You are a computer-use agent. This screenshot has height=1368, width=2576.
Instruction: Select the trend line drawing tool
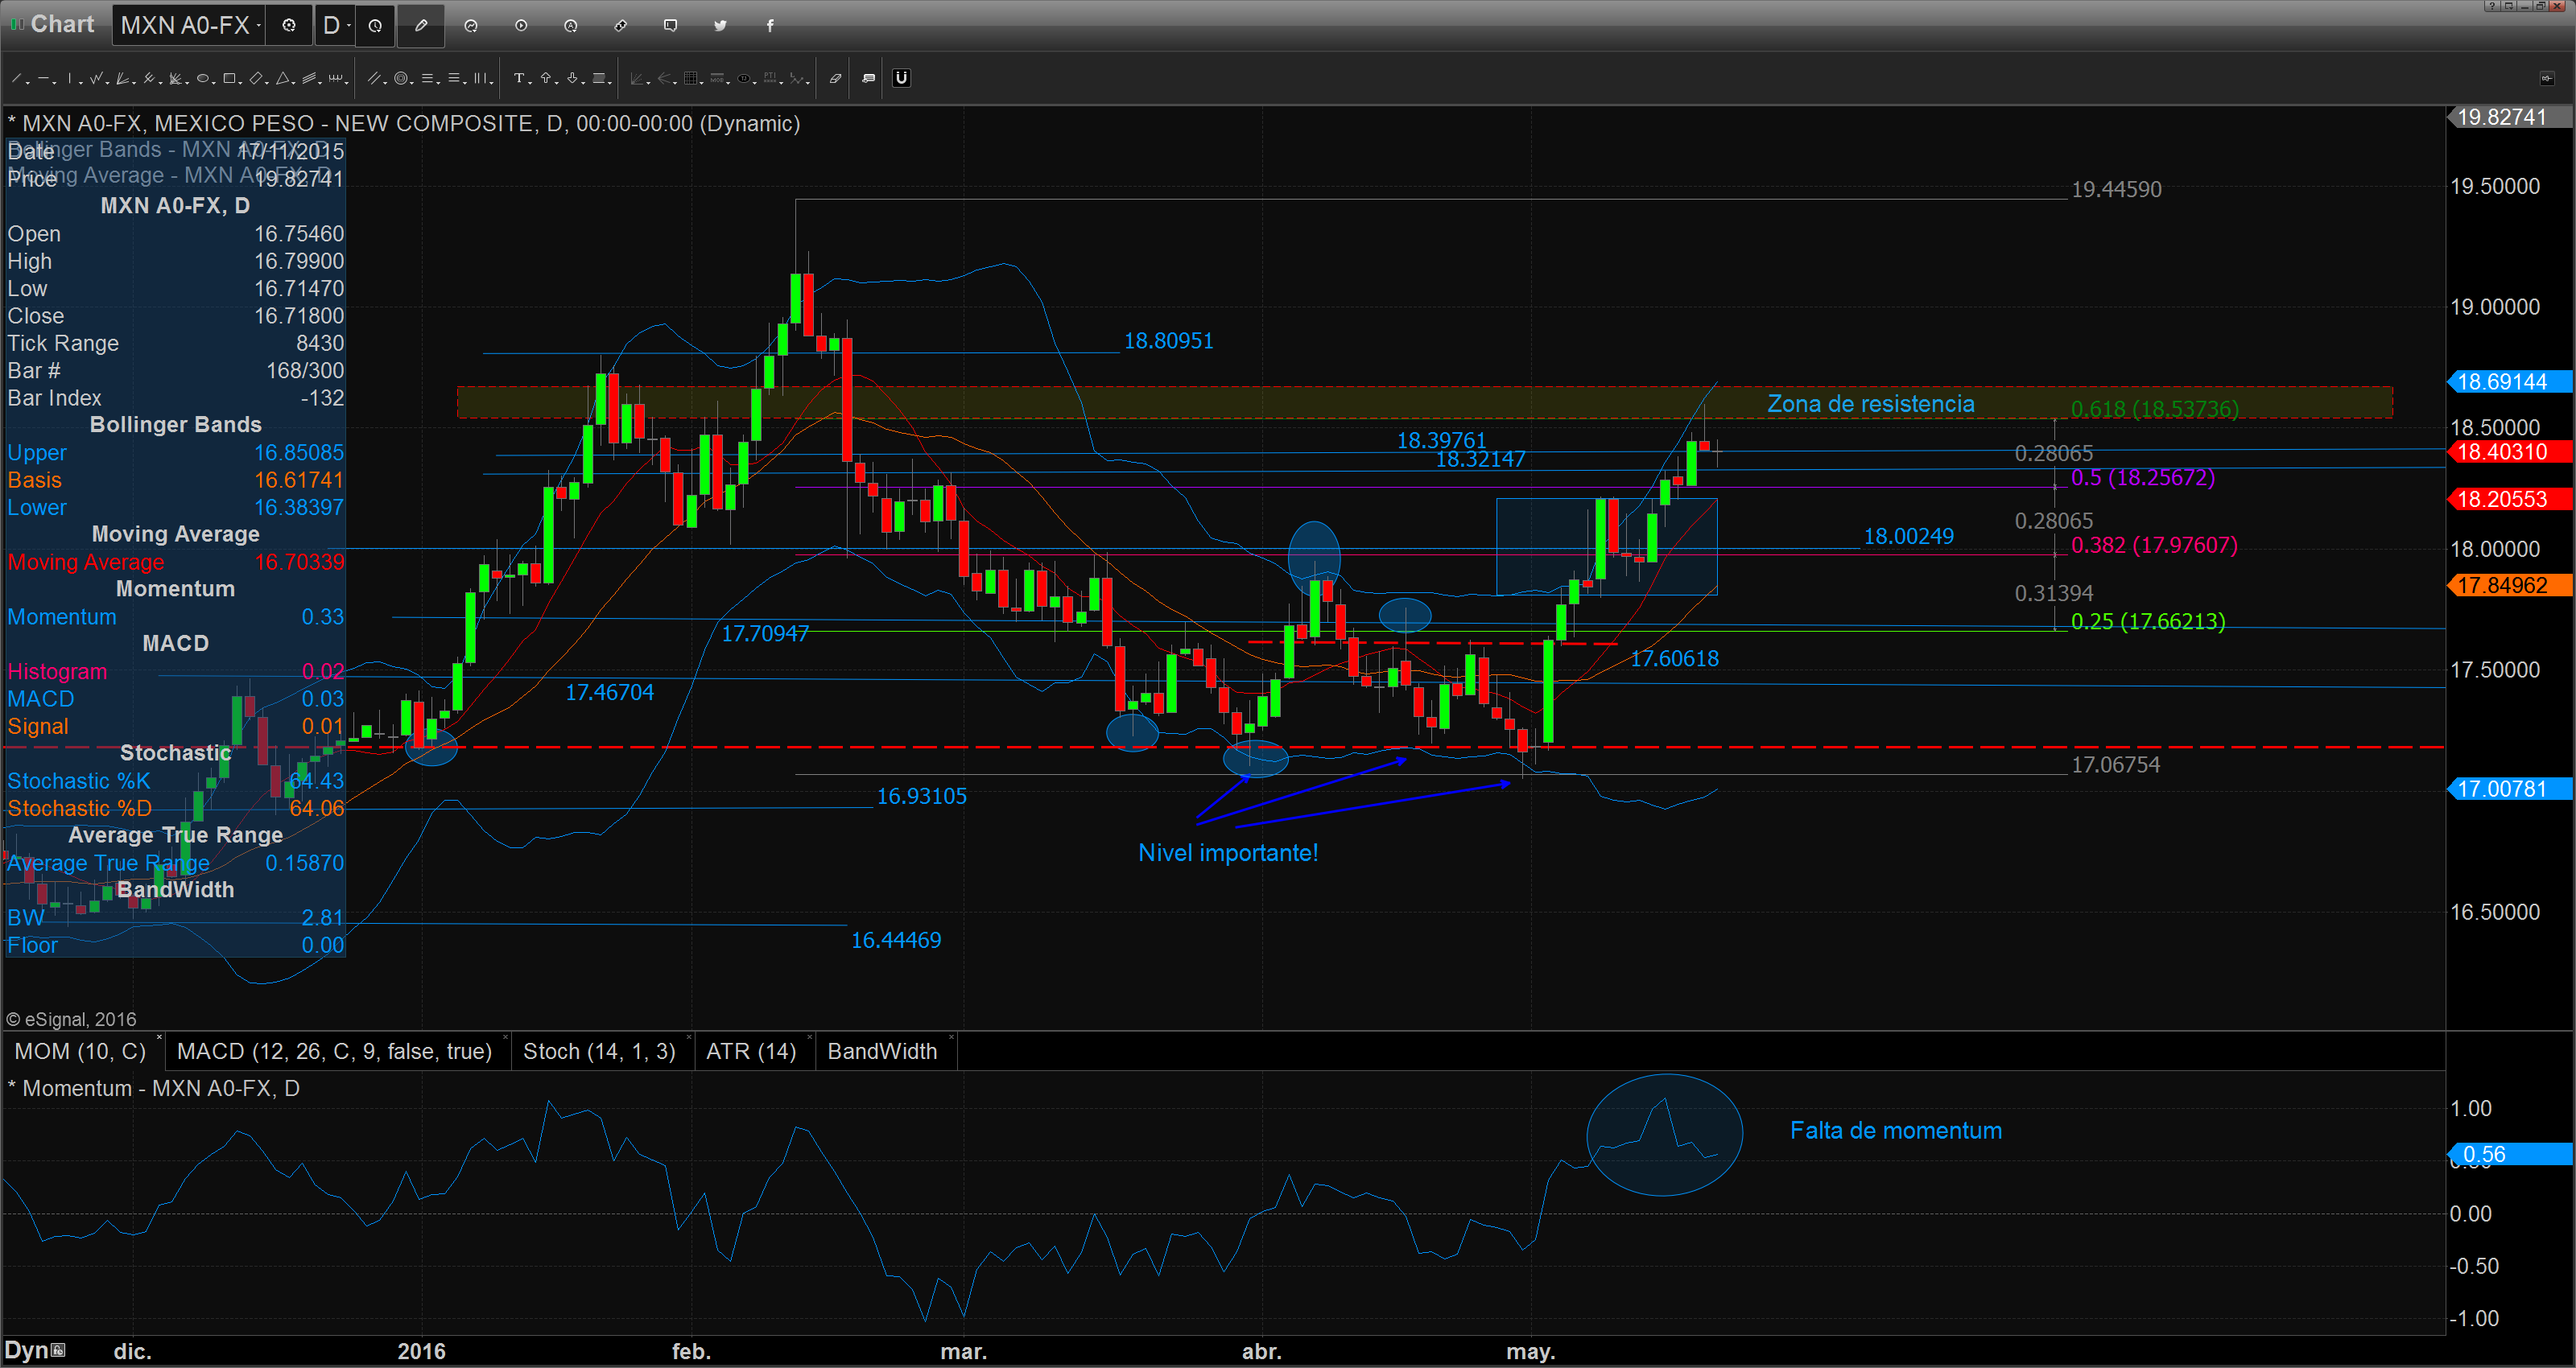16,78
